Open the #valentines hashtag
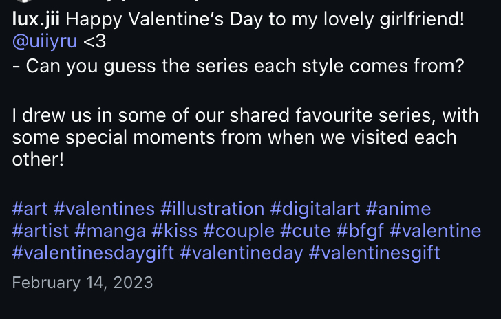Screen dimensions: 501x319 (x=104, y=209)
